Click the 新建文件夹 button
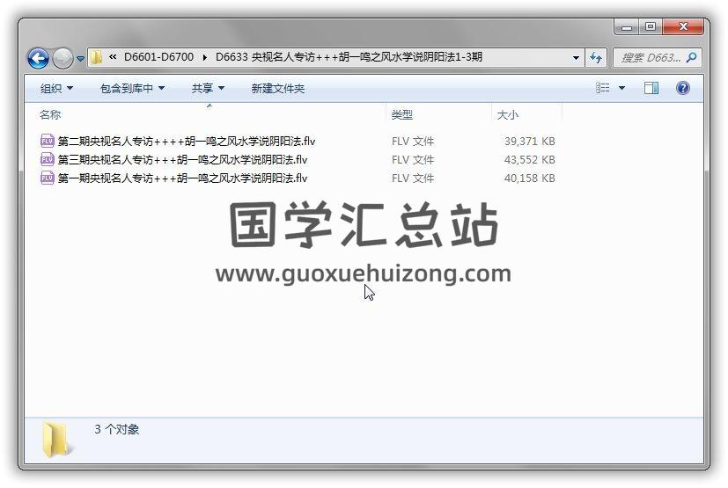The width and height of the screenshot is (728, 488). 277,88
